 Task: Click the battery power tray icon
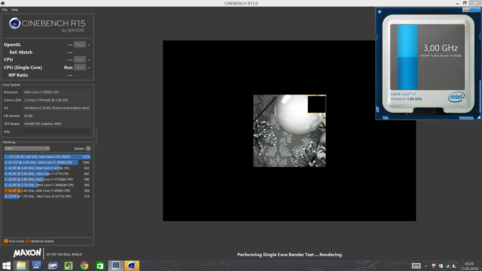(441, 266)
